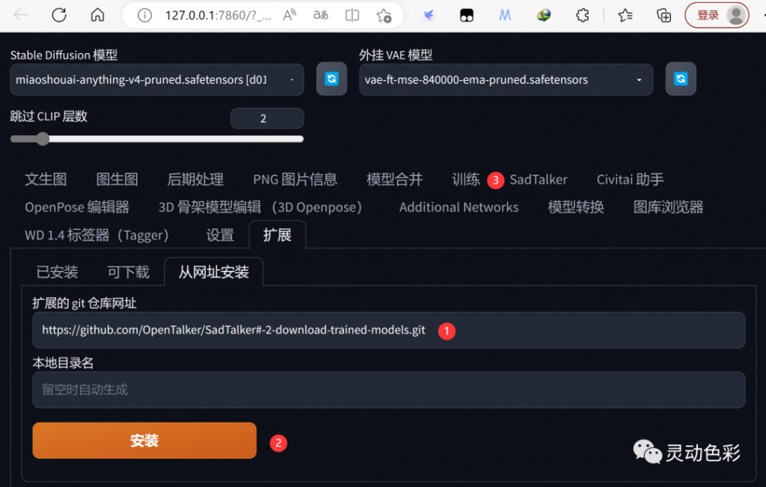
Task: Click the read aloud icon in address bar
Action: point(289,15)
